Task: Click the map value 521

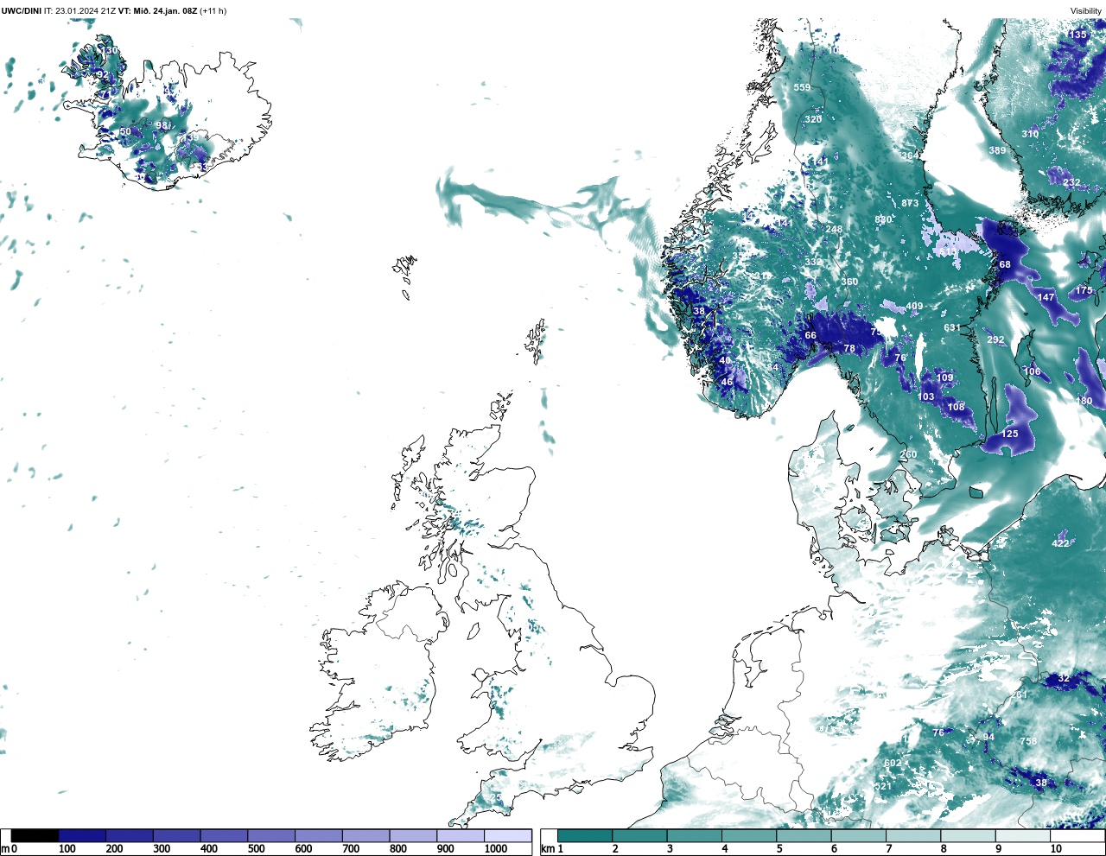Action: coord(883,786)
